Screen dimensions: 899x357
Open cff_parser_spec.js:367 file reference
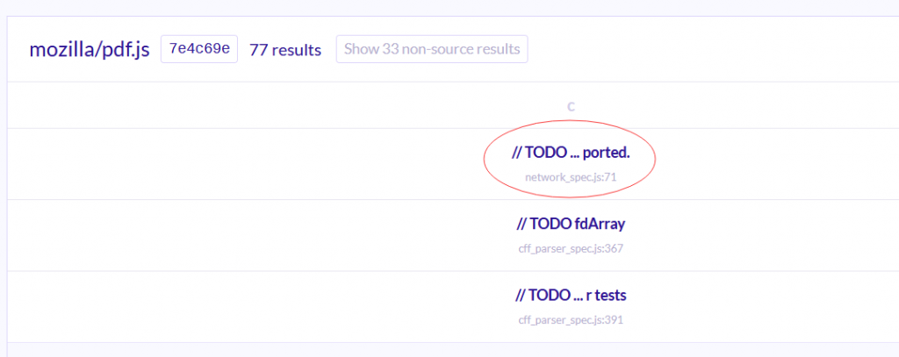click(571, 249)
